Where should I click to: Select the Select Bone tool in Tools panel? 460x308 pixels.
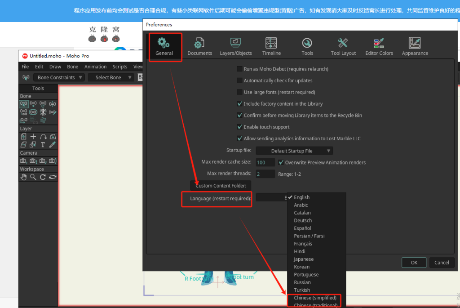pos(24,104)
